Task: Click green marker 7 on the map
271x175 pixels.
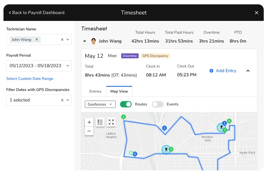Action: [225, 130]
